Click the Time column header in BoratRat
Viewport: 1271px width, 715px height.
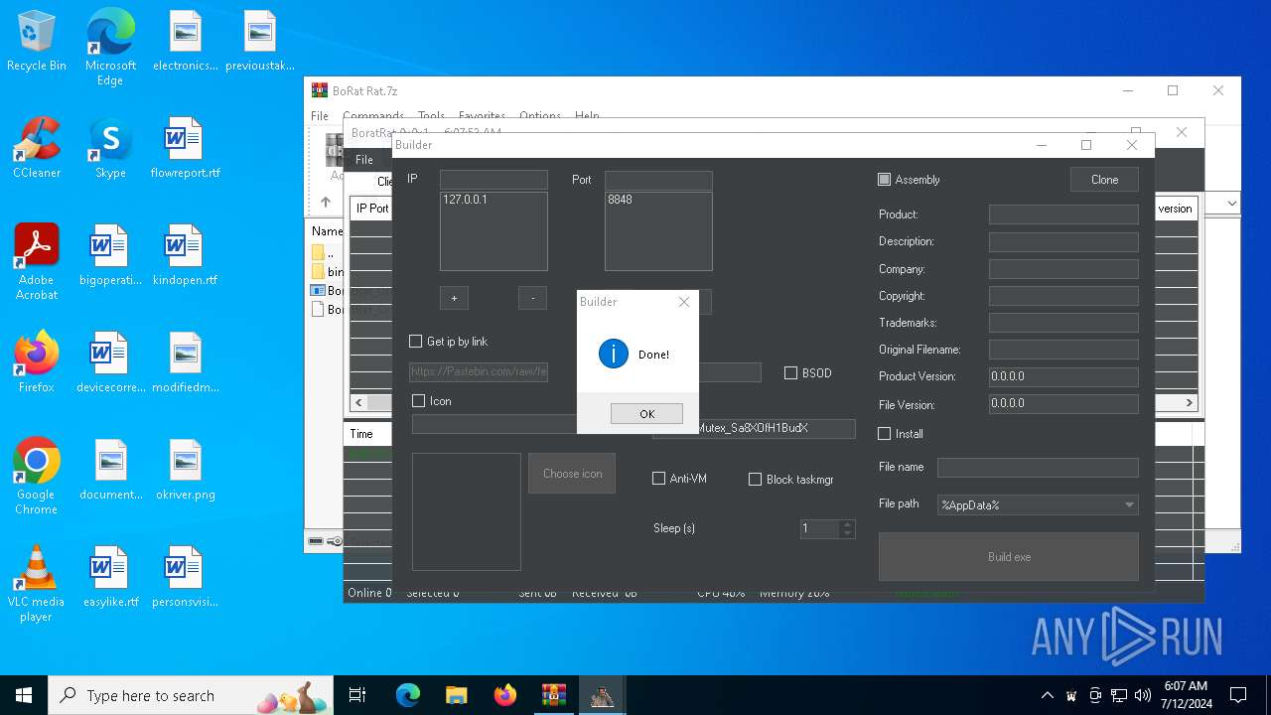click(x=361, y=434)
